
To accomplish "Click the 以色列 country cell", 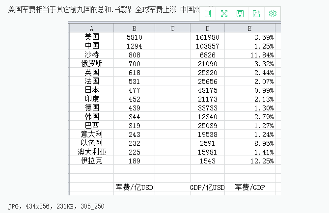I will point(92,143).
